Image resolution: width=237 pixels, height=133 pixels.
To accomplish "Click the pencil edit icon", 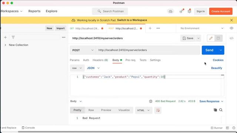I will (x=211, y=38).
